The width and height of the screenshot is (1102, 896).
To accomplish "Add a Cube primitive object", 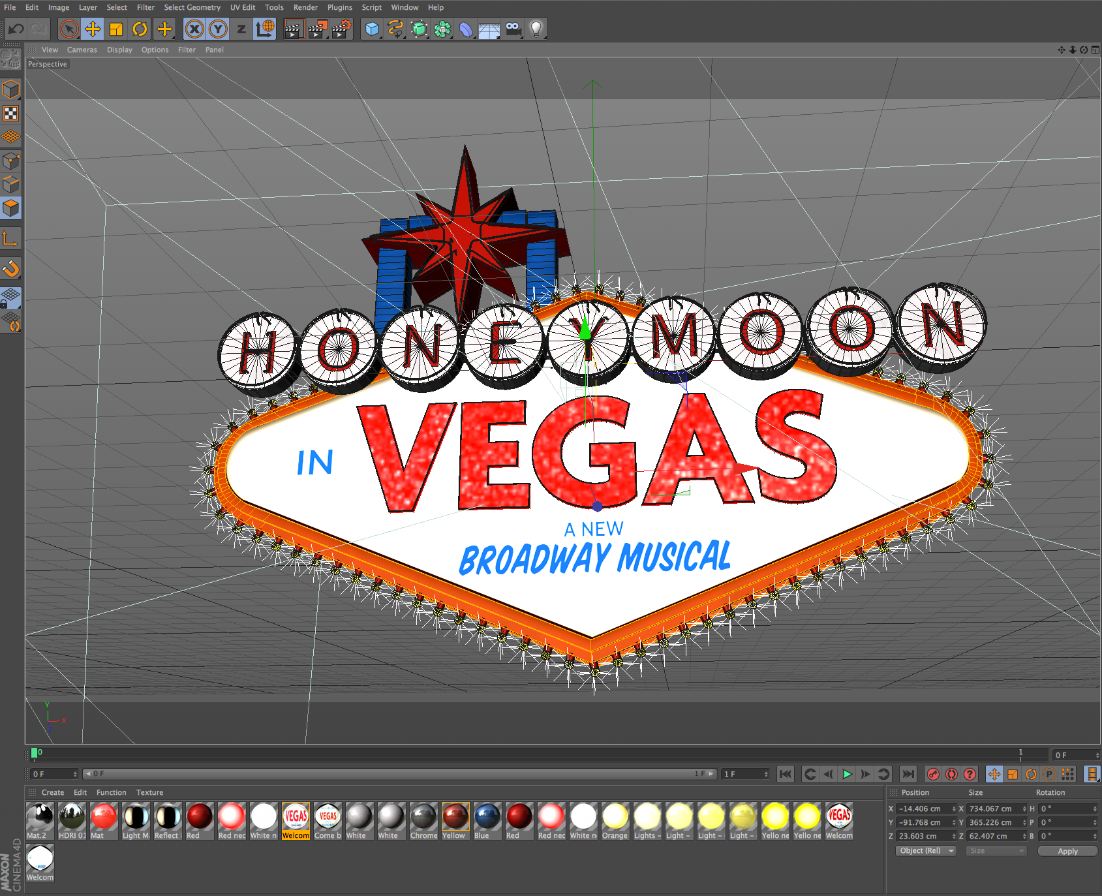I will pos(372,29).
